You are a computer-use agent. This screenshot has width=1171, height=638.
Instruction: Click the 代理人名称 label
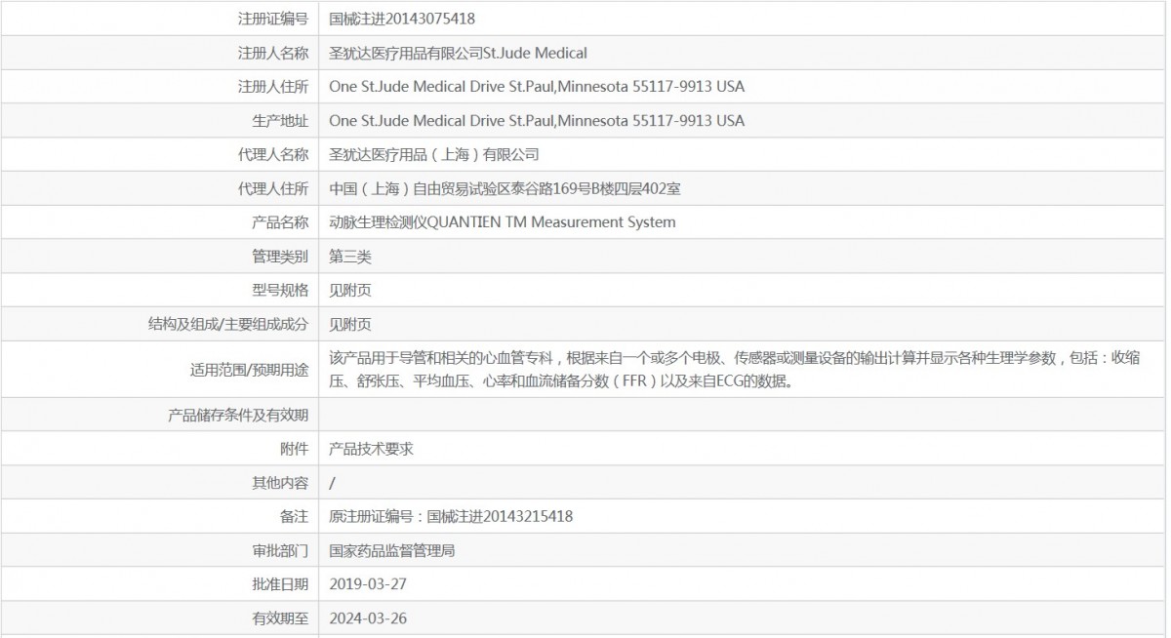[273, 154]
